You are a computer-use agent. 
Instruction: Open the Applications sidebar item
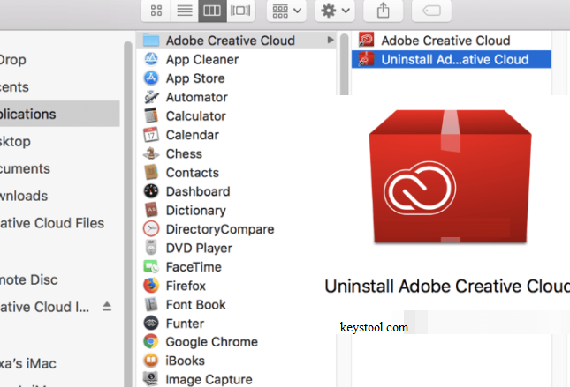point(59,114)
